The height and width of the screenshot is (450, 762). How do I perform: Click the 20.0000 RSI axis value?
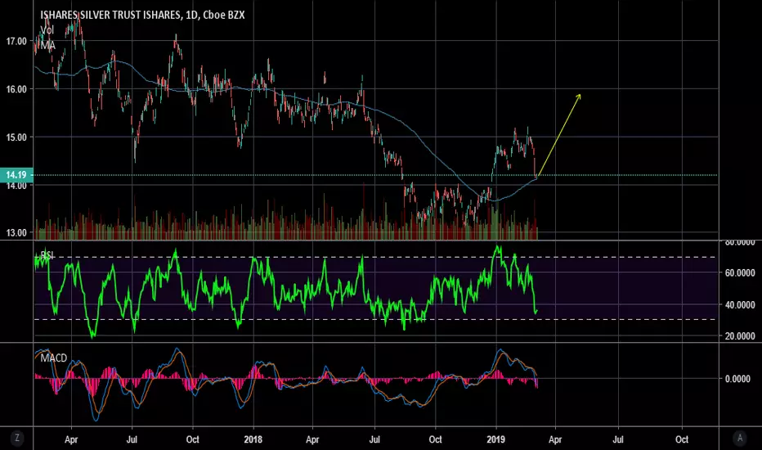coord(740,336)
